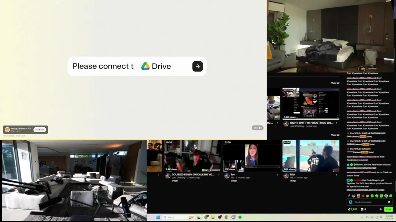Image resolution: width=396 pixels, height=222 pixels.
Task: Click the DOUBLED DOWN ON CALLING YO... title
Action: coord(193,175)
